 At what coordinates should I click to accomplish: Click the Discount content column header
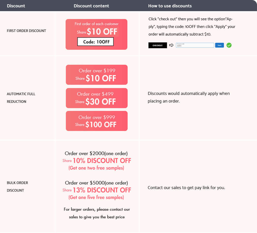(91, 6)
